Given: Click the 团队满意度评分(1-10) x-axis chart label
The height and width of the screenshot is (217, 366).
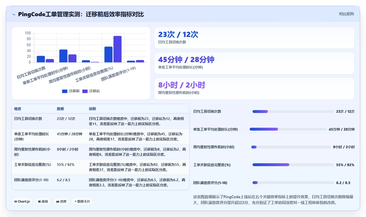Looking at the screenshot, I should (x=118, y=74).
